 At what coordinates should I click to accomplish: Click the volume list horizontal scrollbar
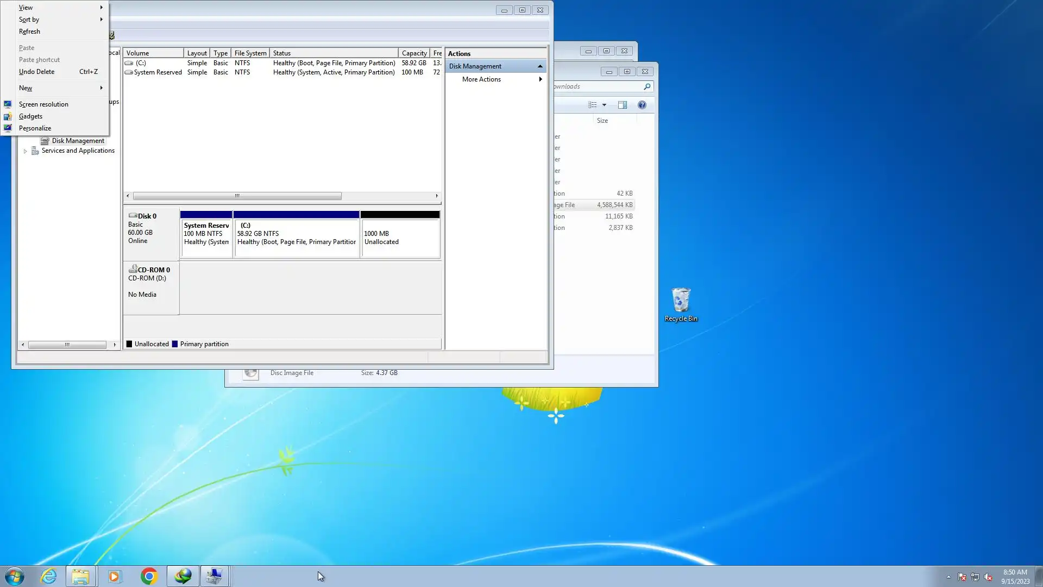[237, 196]
